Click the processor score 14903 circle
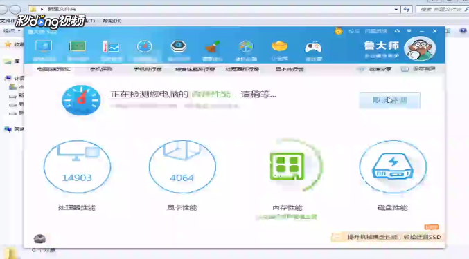The height and width of the screenshot is (259, 469). (x=77, y=166)
